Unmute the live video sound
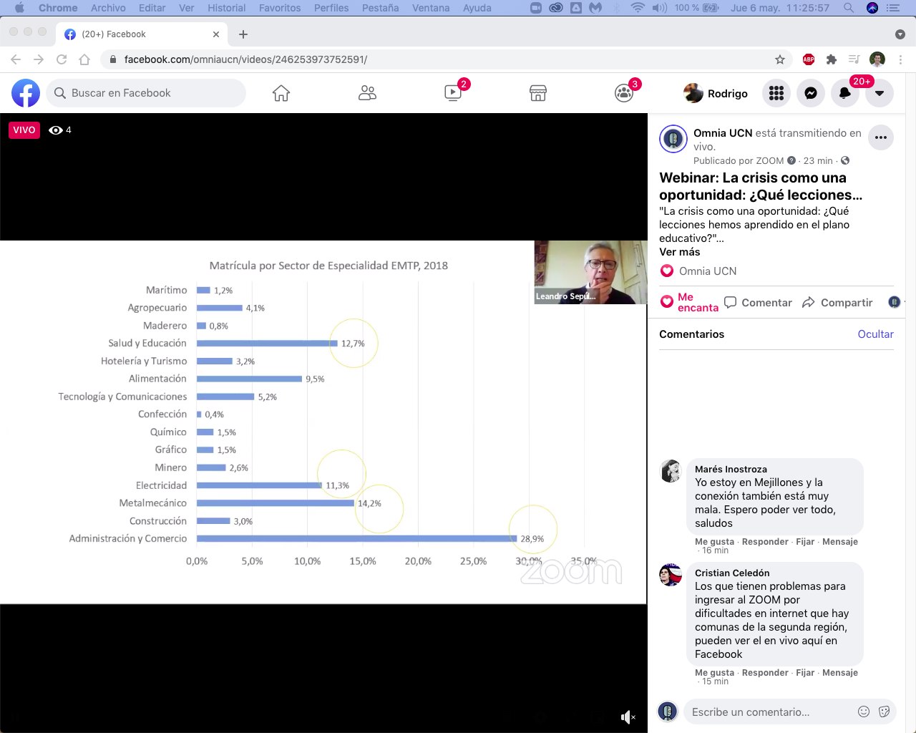 (628, 717)
